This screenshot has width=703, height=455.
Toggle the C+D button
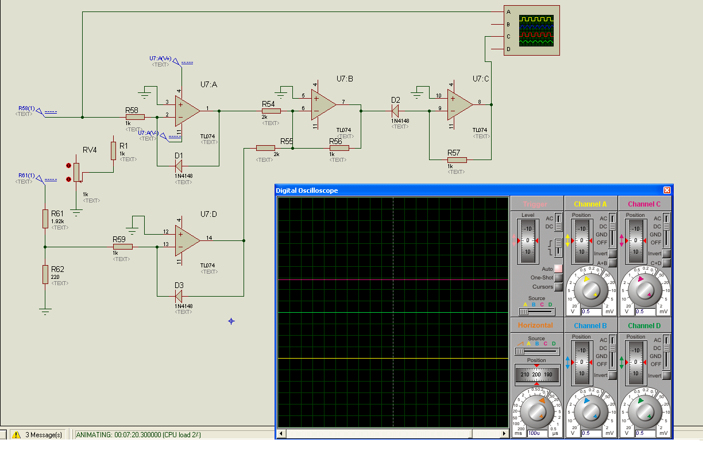(666, 263)
